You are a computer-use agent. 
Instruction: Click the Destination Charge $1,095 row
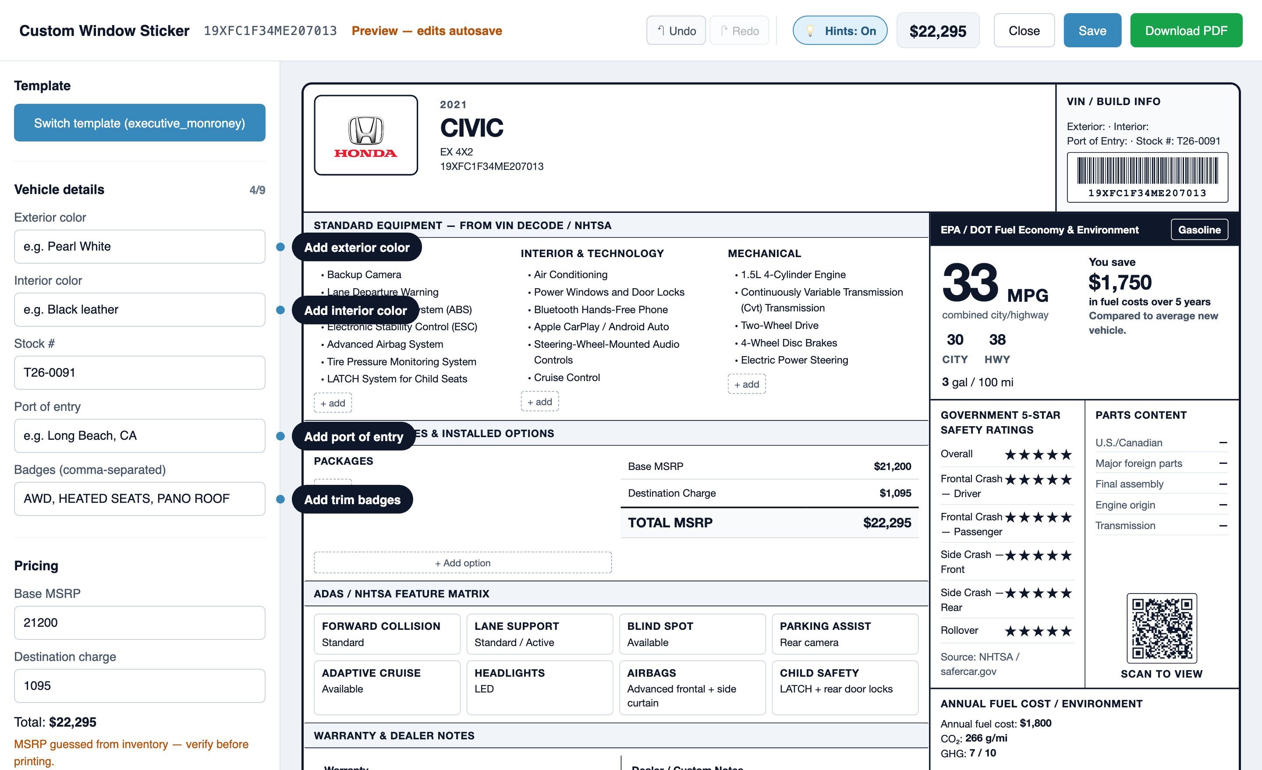tap(769, 493)
